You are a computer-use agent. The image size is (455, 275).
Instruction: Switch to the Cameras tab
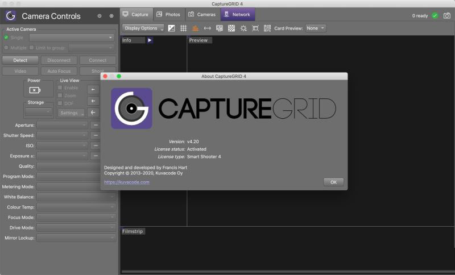point(202,15)
